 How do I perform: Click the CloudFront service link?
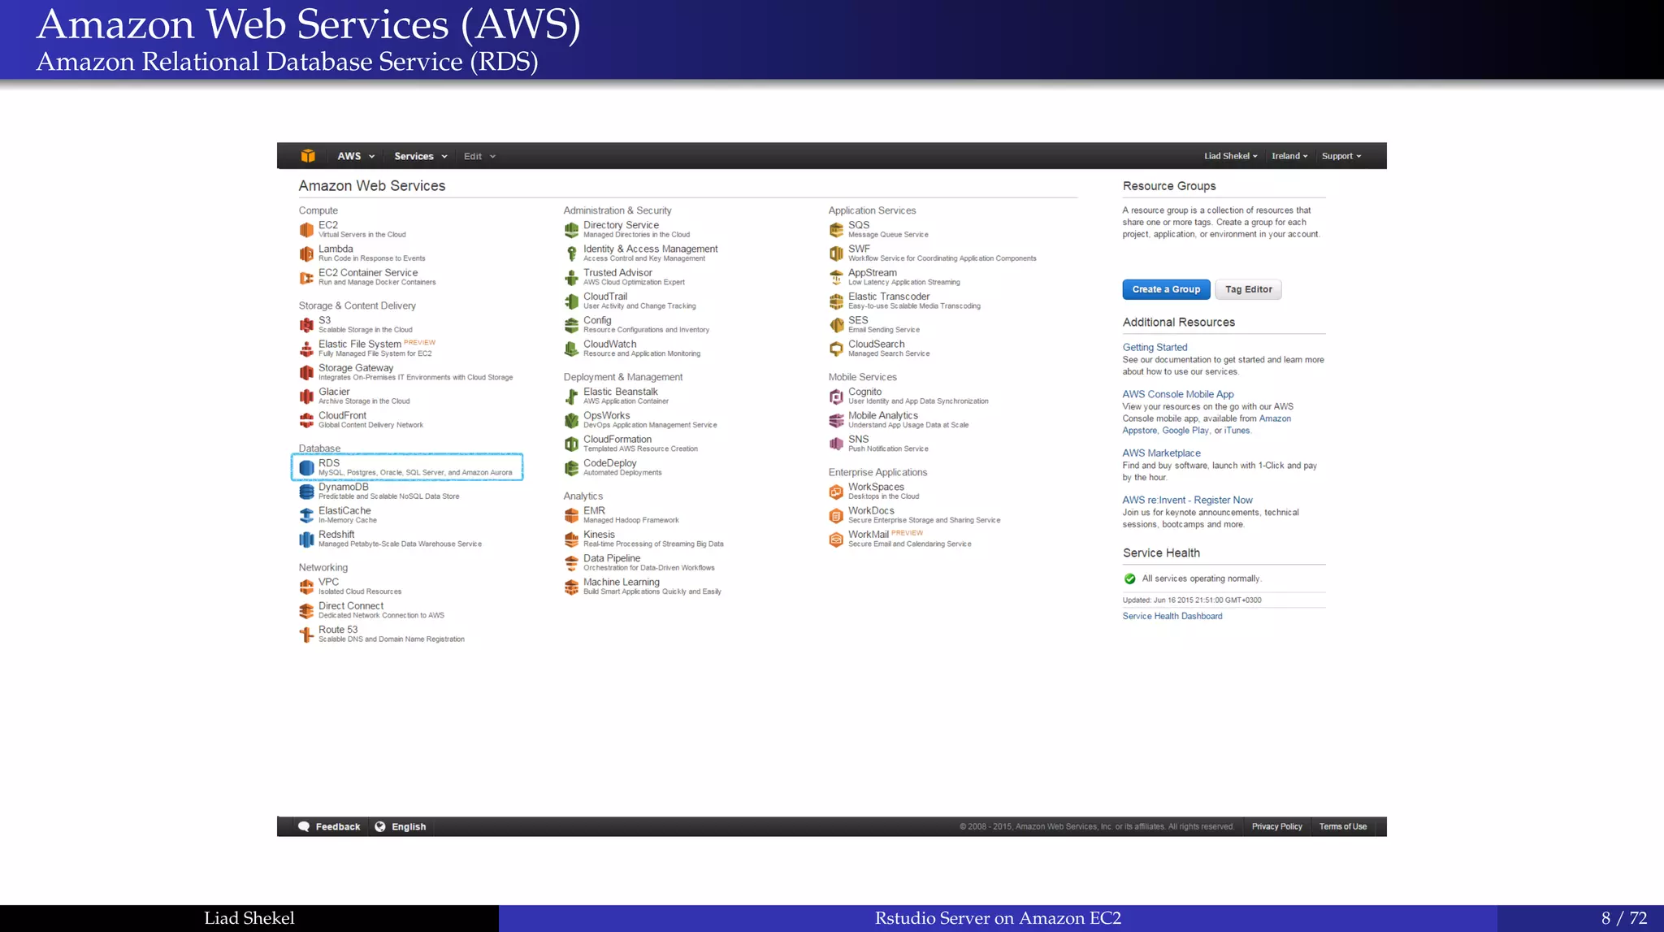coord(362,420)
